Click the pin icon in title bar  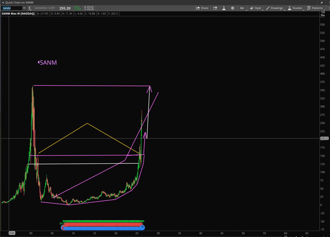point(322,2)
